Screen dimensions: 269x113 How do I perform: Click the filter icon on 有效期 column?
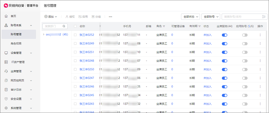200,26
